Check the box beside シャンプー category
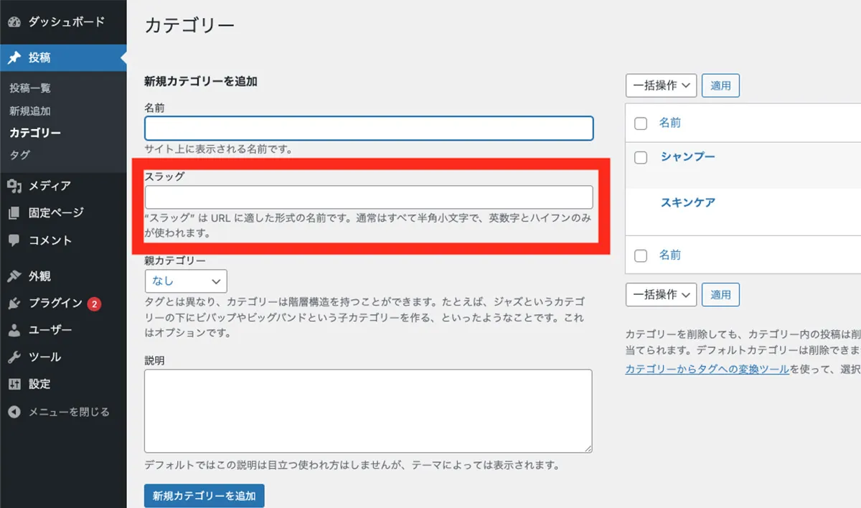This screenshot has width=861, height=508. coord(641,157)
